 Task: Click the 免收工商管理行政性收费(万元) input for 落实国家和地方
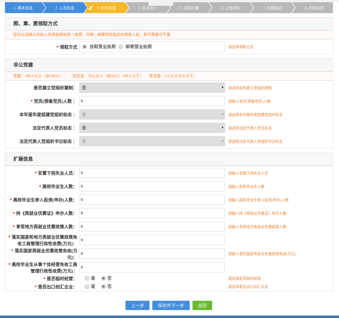(x=152, y=240)
